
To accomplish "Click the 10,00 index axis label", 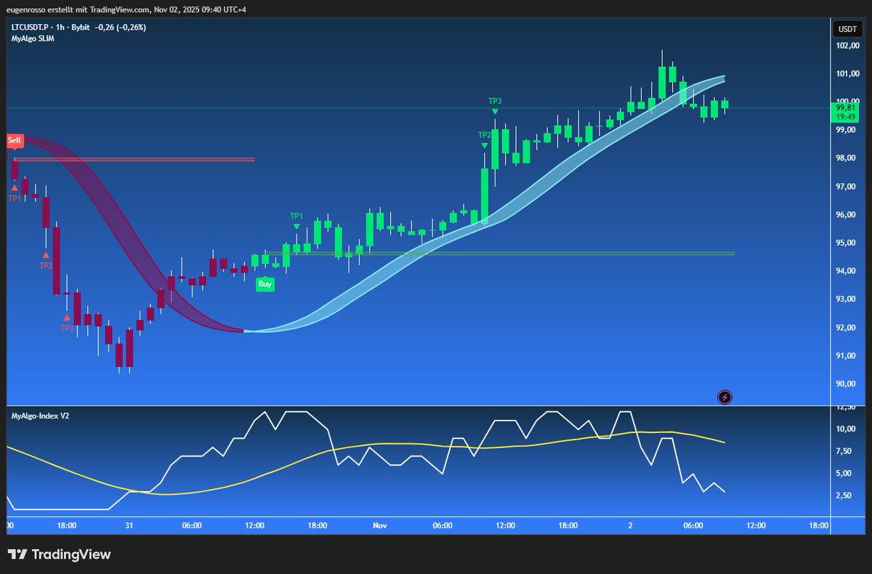I will [x=847, y=429].
